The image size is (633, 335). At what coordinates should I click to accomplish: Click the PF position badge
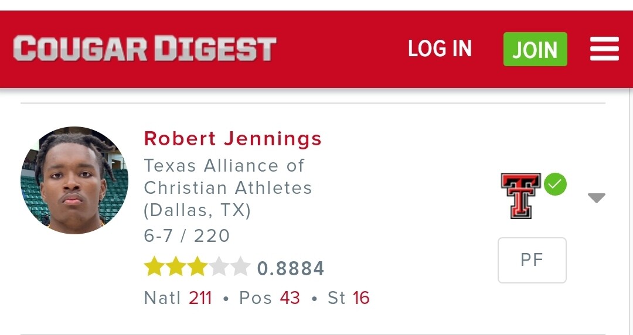(532, 261)
